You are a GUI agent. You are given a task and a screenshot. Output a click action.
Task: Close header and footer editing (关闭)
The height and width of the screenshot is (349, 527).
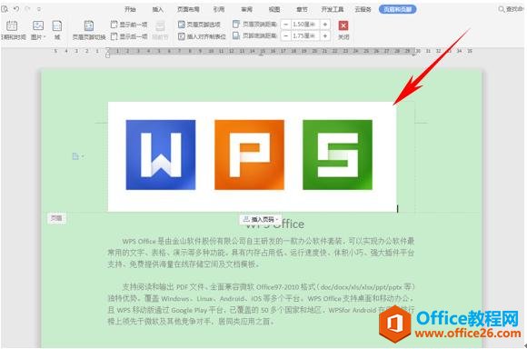click(x=343, y=30)
